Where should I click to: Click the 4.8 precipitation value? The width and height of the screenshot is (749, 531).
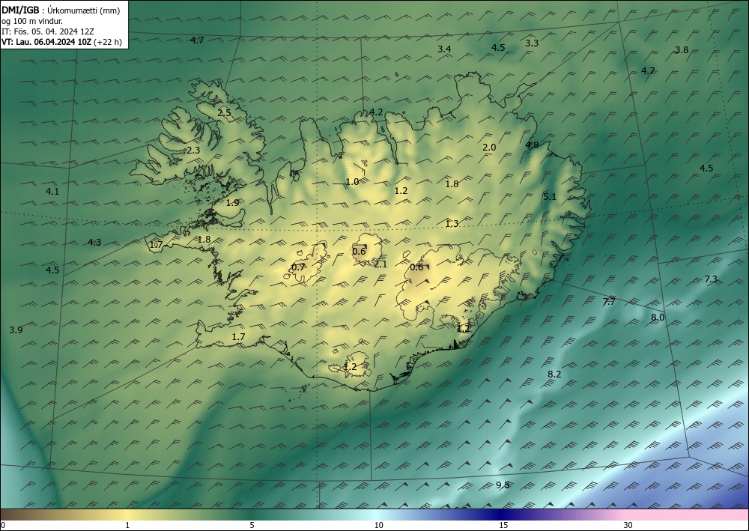click(x=532, y=145)
